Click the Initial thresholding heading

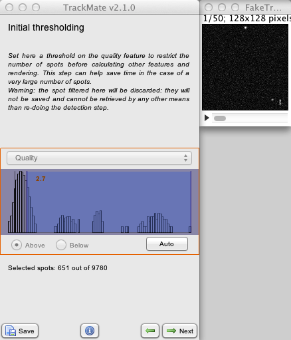tap(46, 27)
